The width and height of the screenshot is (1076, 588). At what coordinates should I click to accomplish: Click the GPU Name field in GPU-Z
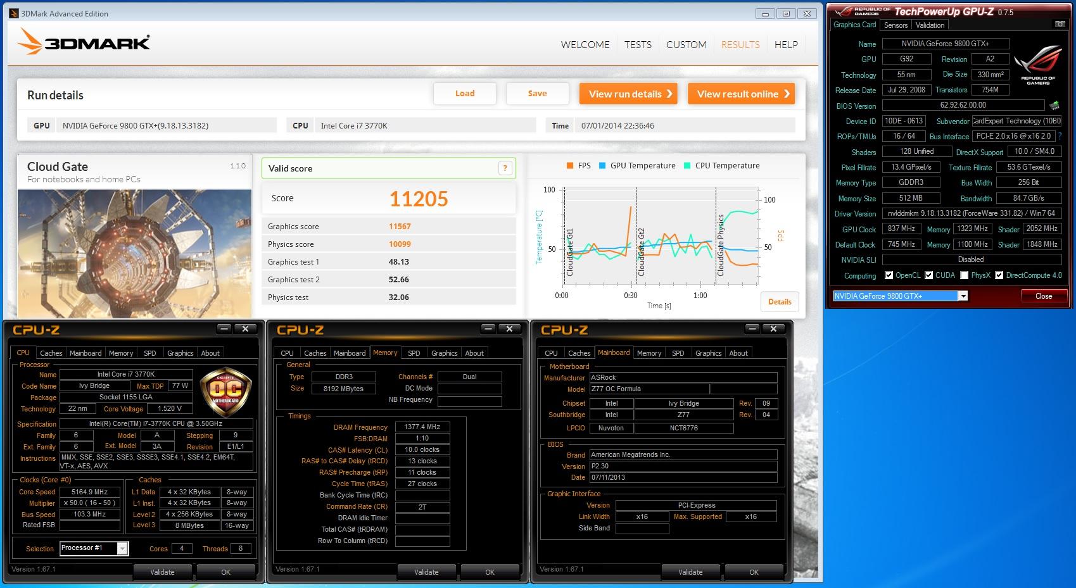click(946, 44)
